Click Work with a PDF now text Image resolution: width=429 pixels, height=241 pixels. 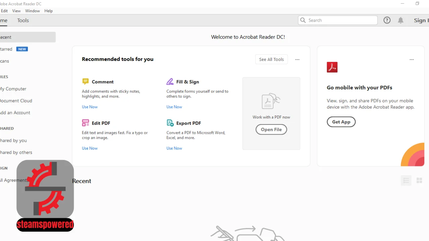tap(271, 117)
